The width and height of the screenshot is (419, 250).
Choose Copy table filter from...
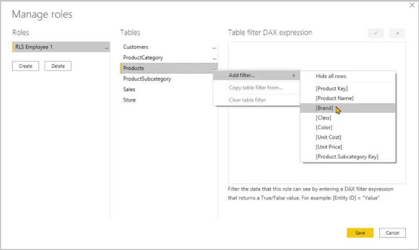(257, 87)
